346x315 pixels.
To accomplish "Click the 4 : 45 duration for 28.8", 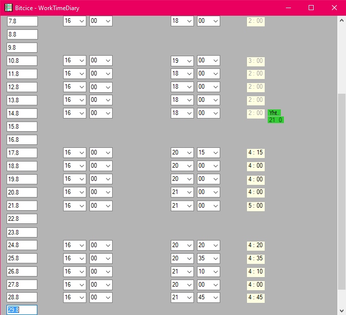I will click(x=256, y=297).
